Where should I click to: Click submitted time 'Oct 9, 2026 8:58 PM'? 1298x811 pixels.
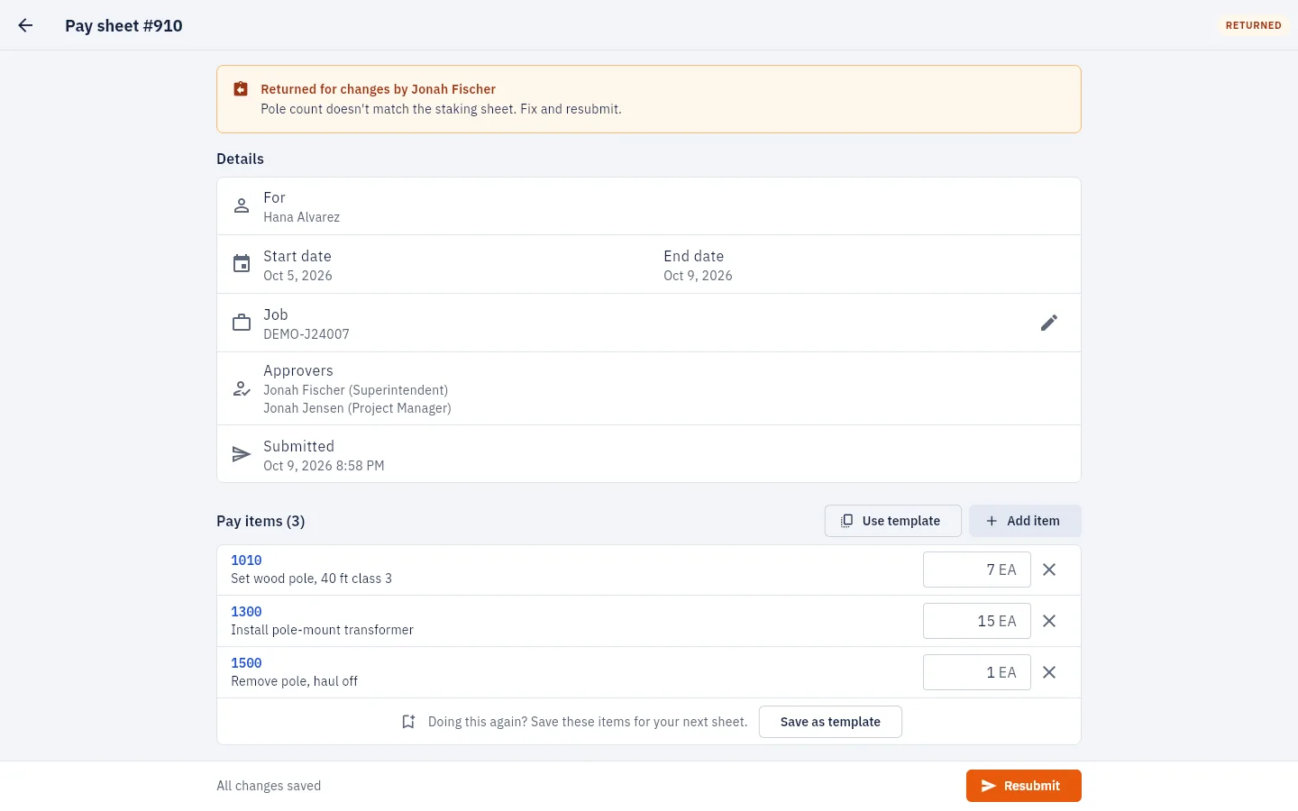(324, 466)
